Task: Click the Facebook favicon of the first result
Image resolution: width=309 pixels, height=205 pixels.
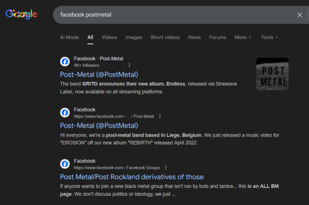Action: (65, 61)
